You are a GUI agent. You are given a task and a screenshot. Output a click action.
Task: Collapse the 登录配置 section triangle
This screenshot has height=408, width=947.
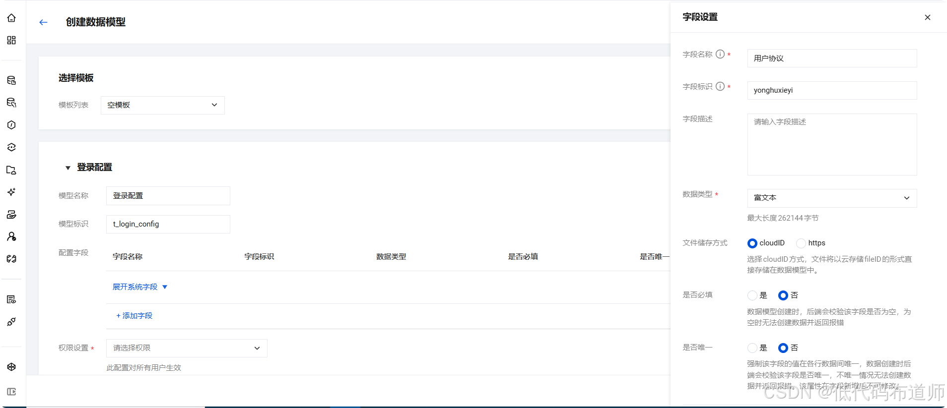pos(68,168)
